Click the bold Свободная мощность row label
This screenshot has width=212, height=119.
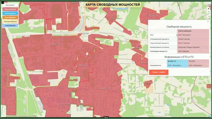[159, 51]
